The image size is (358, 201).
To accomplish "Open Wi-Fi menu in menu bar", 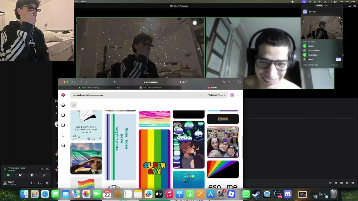I will pos(320,2).
